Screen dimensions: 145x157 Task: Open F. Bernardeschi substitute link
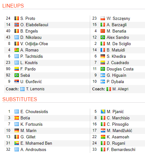click(x=121, y=149)
